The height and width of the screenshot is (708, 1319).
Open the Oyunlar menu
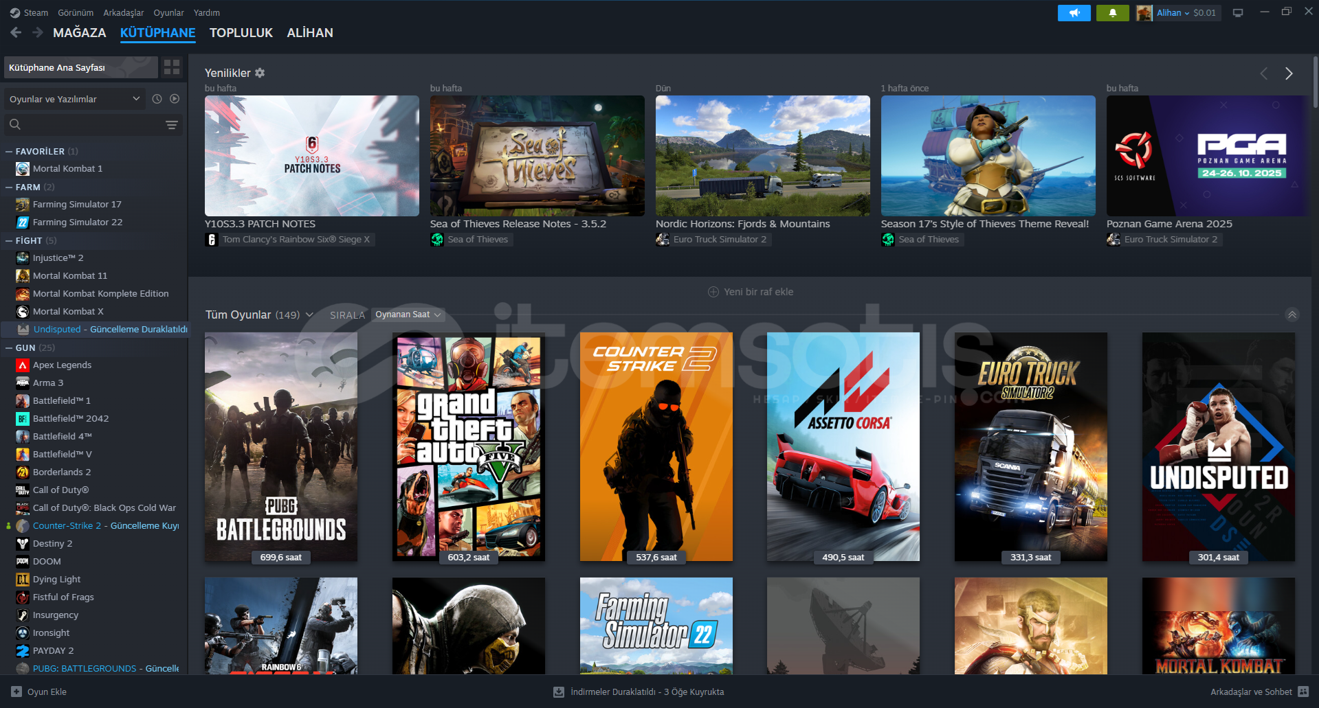[x=168, y=13]
